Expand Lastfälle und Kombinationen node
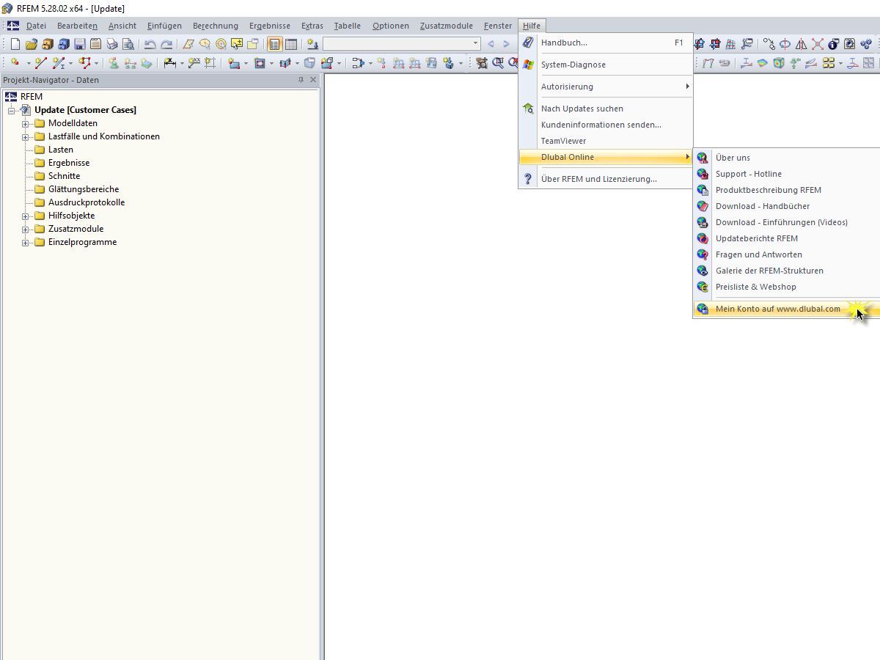 click(26, 136)
